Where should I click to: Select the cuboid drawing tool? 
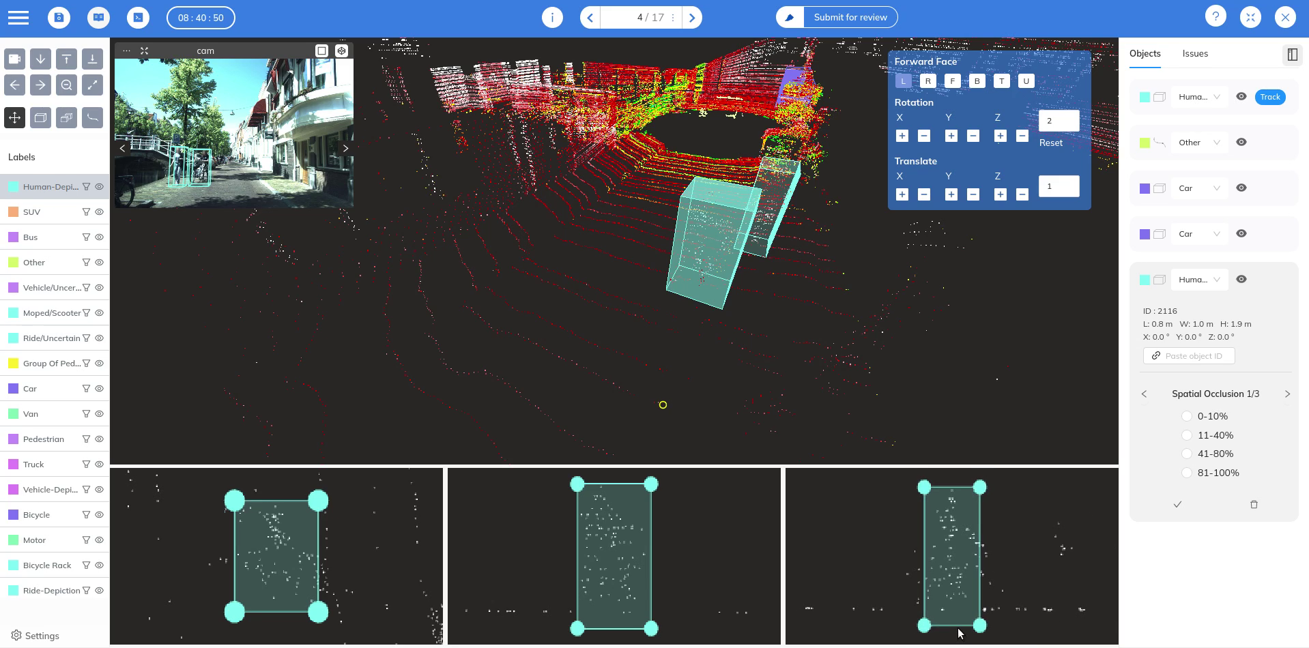(40, 118)
